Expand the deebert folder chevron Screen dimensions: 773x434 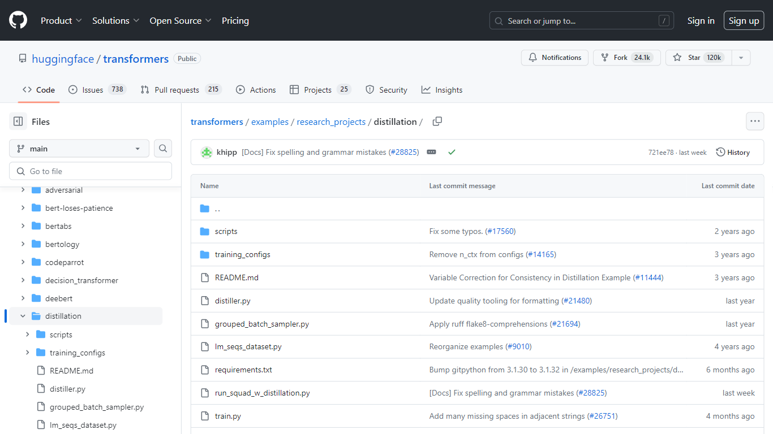23,298
